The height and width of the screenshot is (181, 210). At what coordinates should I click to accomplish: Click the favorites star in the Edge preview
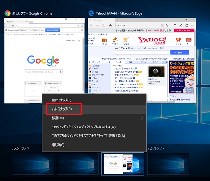pos(167,25)
